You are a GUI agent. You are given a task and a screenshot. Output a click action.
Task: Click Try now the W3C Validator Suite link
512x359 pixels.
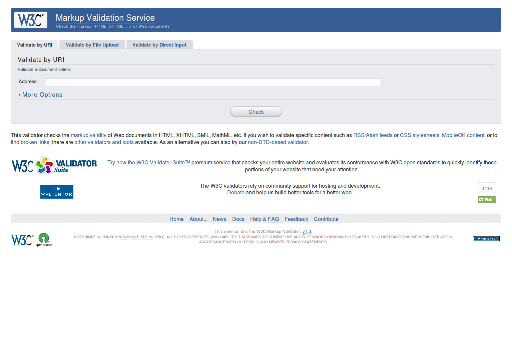[149, 162]
